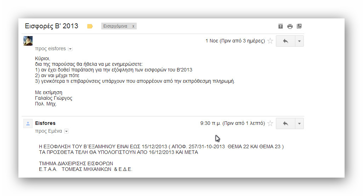The width and height of the screenshot is (363, 196).
Task: Click line 1) αν έχει δοθεί παράταση
Action: pos(114,70)
